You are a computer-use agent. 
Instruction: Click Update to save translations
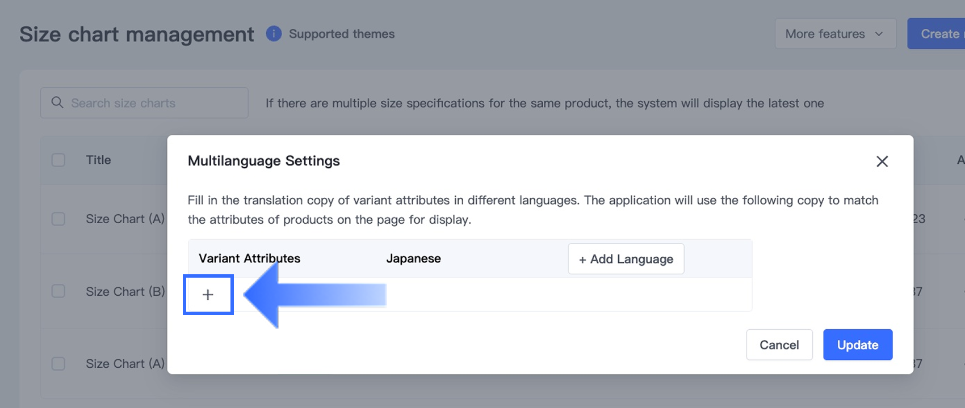point(857,345)
